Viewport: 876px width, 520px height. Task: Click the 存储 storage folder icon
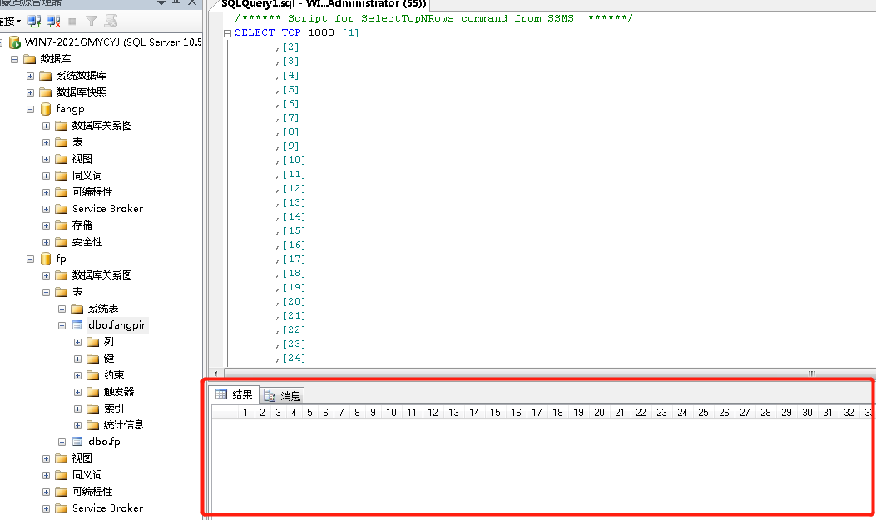point(62,225)
